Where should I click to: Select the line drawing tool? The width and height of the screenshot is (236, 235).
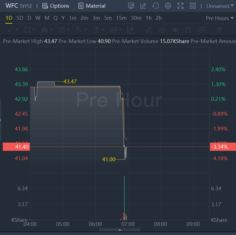tap(10, 30)
